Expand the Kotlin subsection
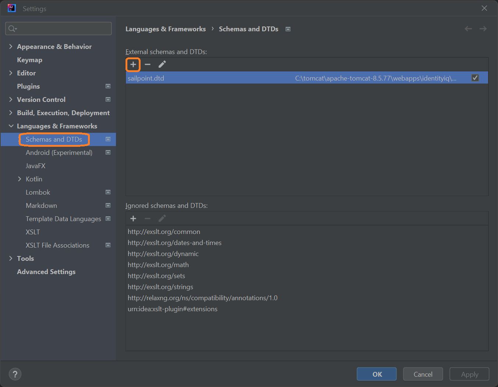The image size is (498, 387). pyautogui.click(x=20, y=179)
